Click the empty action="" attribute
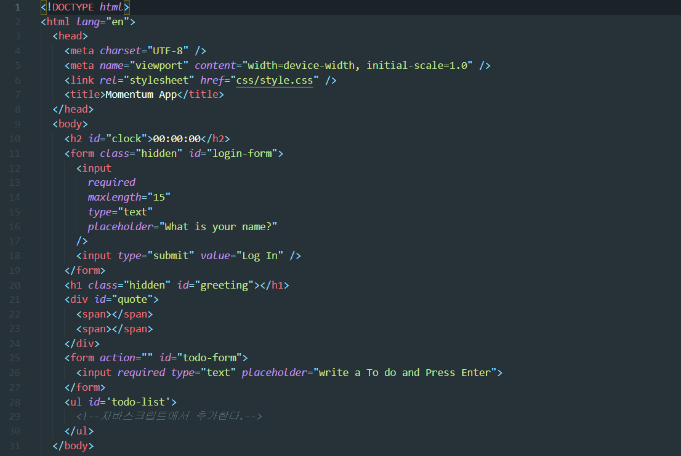Viewport: 681px width, 456px height. (126, 358)
